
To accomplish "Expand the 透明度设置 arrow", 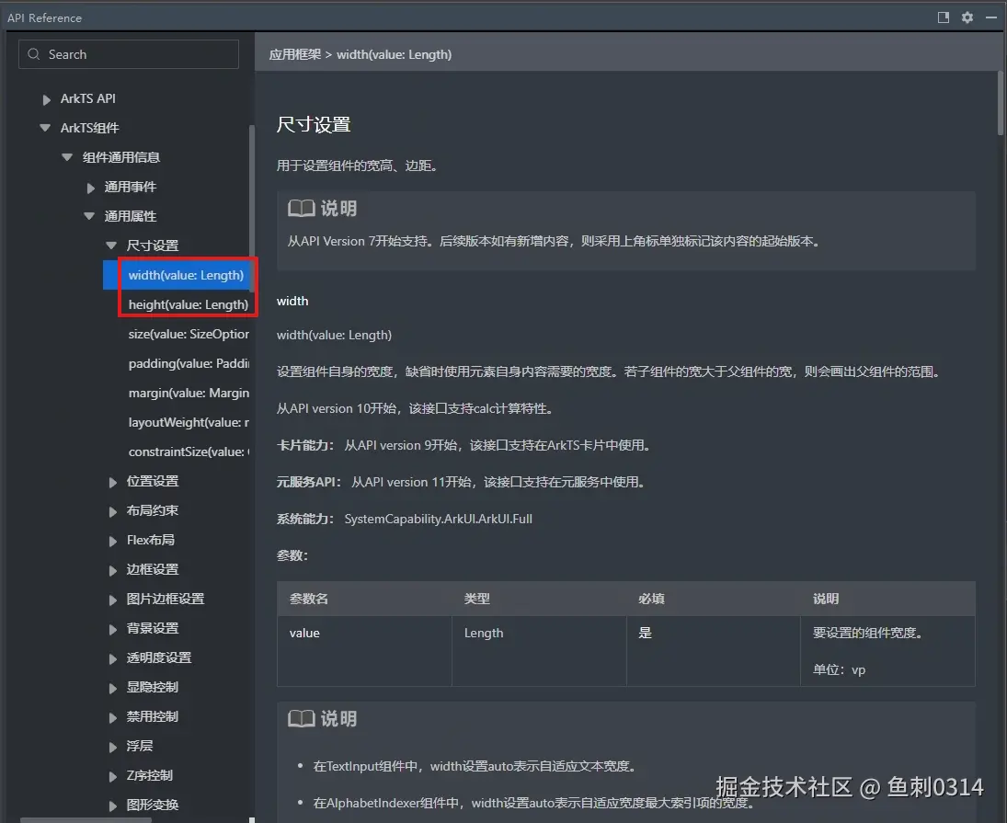I will tap(112, 658).
